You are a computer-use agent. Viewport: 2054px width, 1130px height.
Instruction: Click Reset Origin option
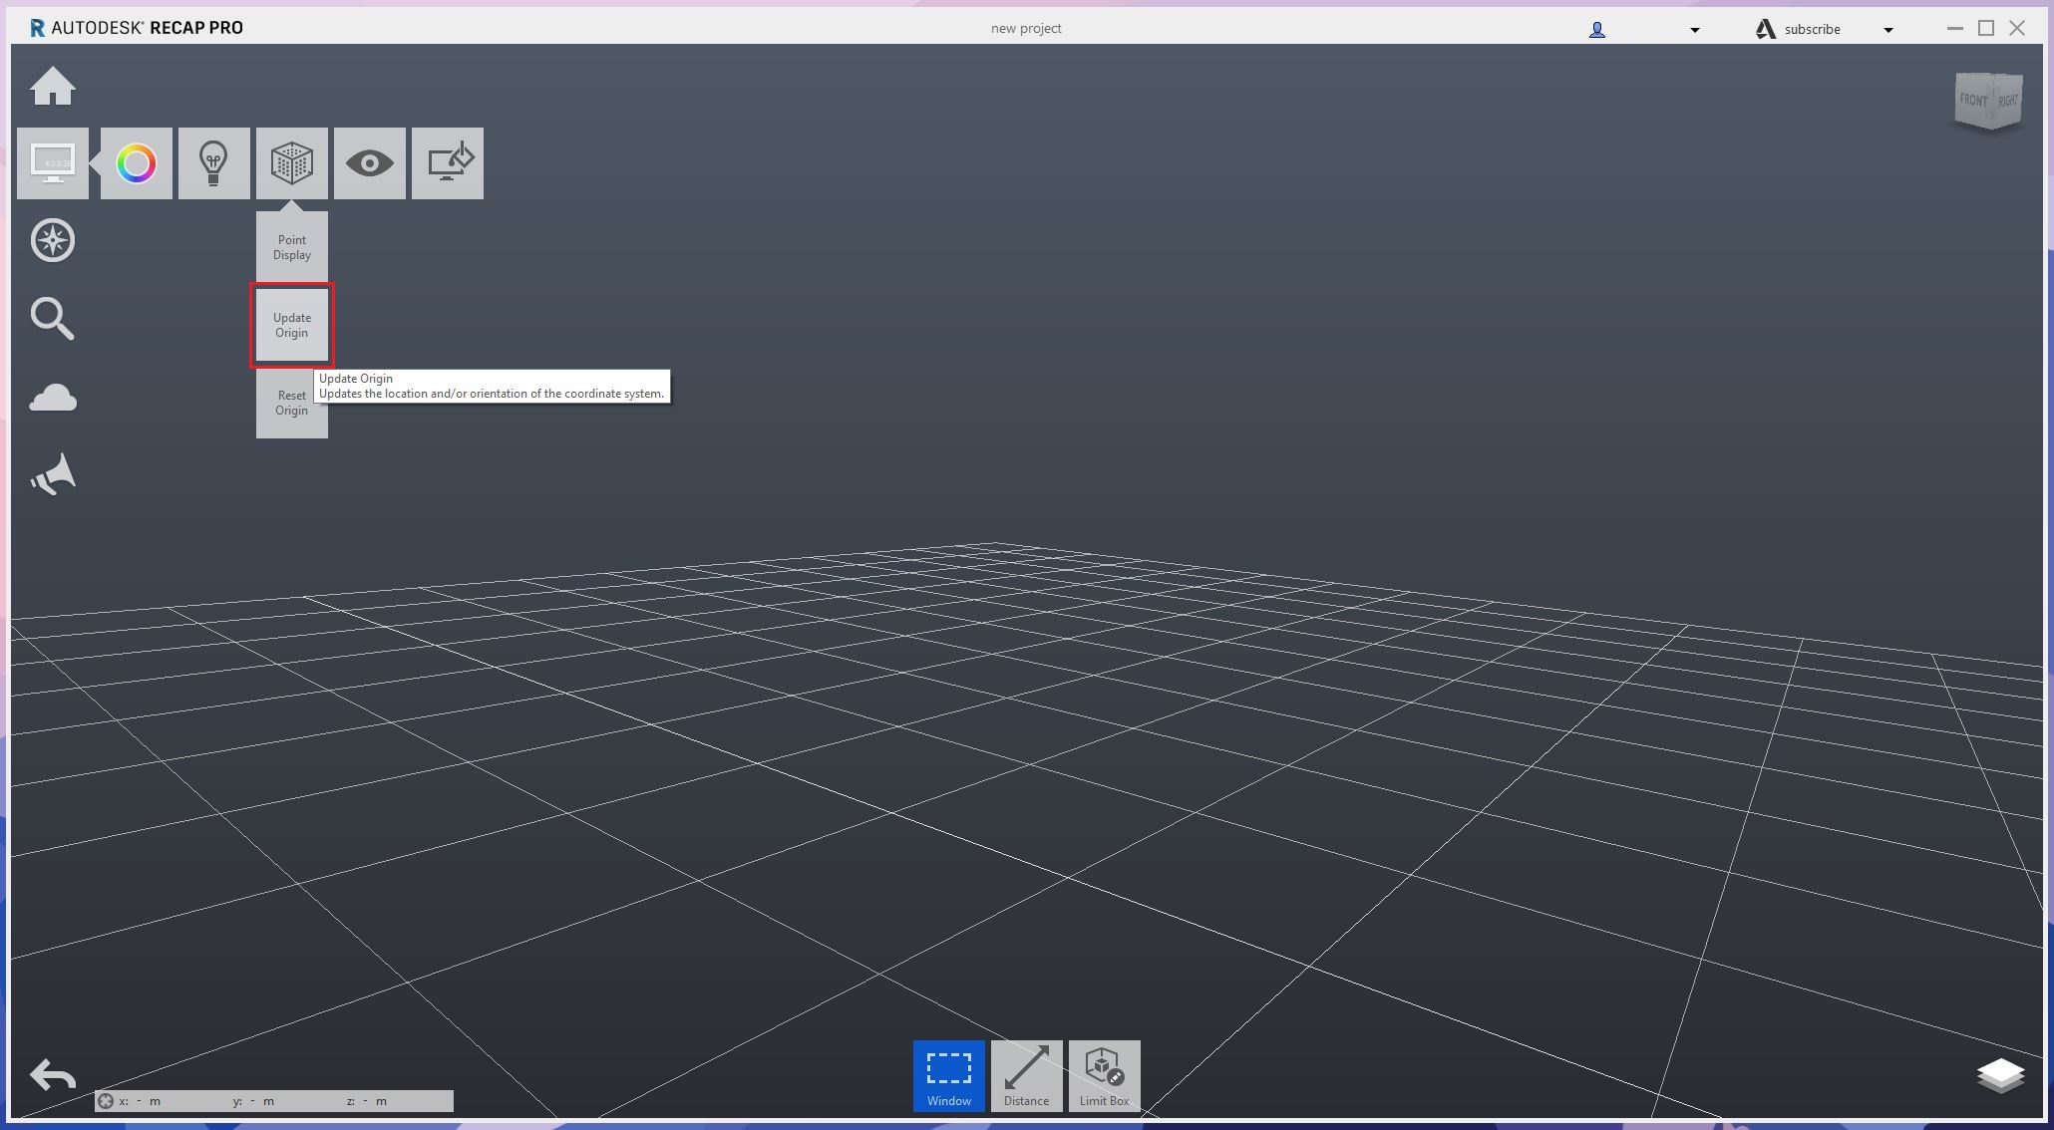click(x=290, y=404)
